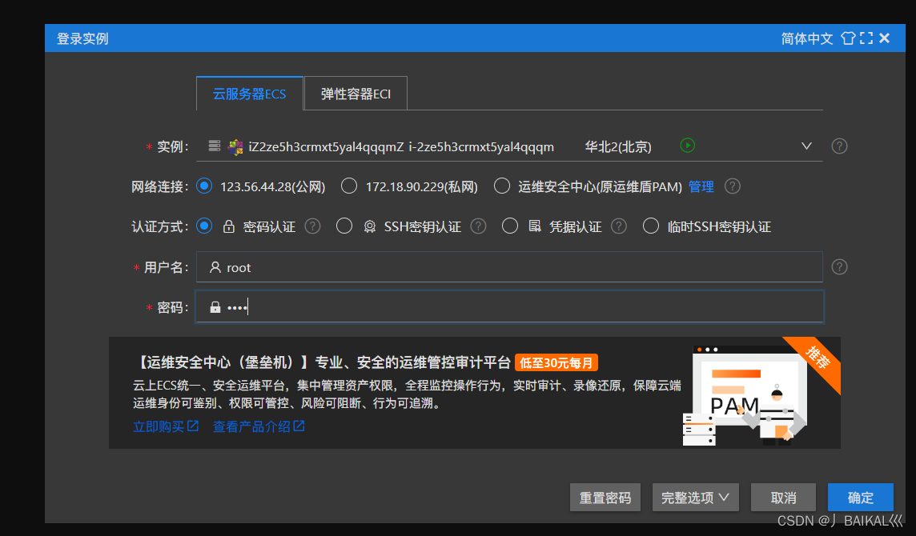Viewport: 916px width, 536px height.
Task: Click the server list icon in the instance field
Action: click(215, 146)
